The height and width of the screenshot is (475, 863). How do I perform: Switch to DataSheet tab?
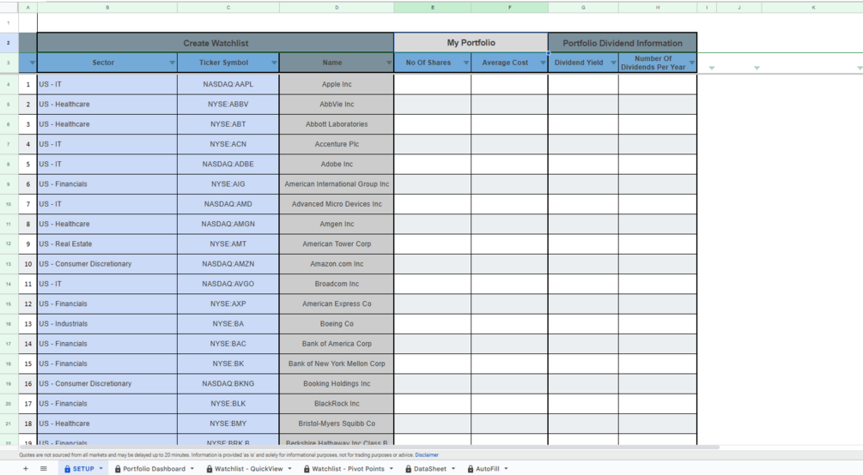tap(430, 469)
